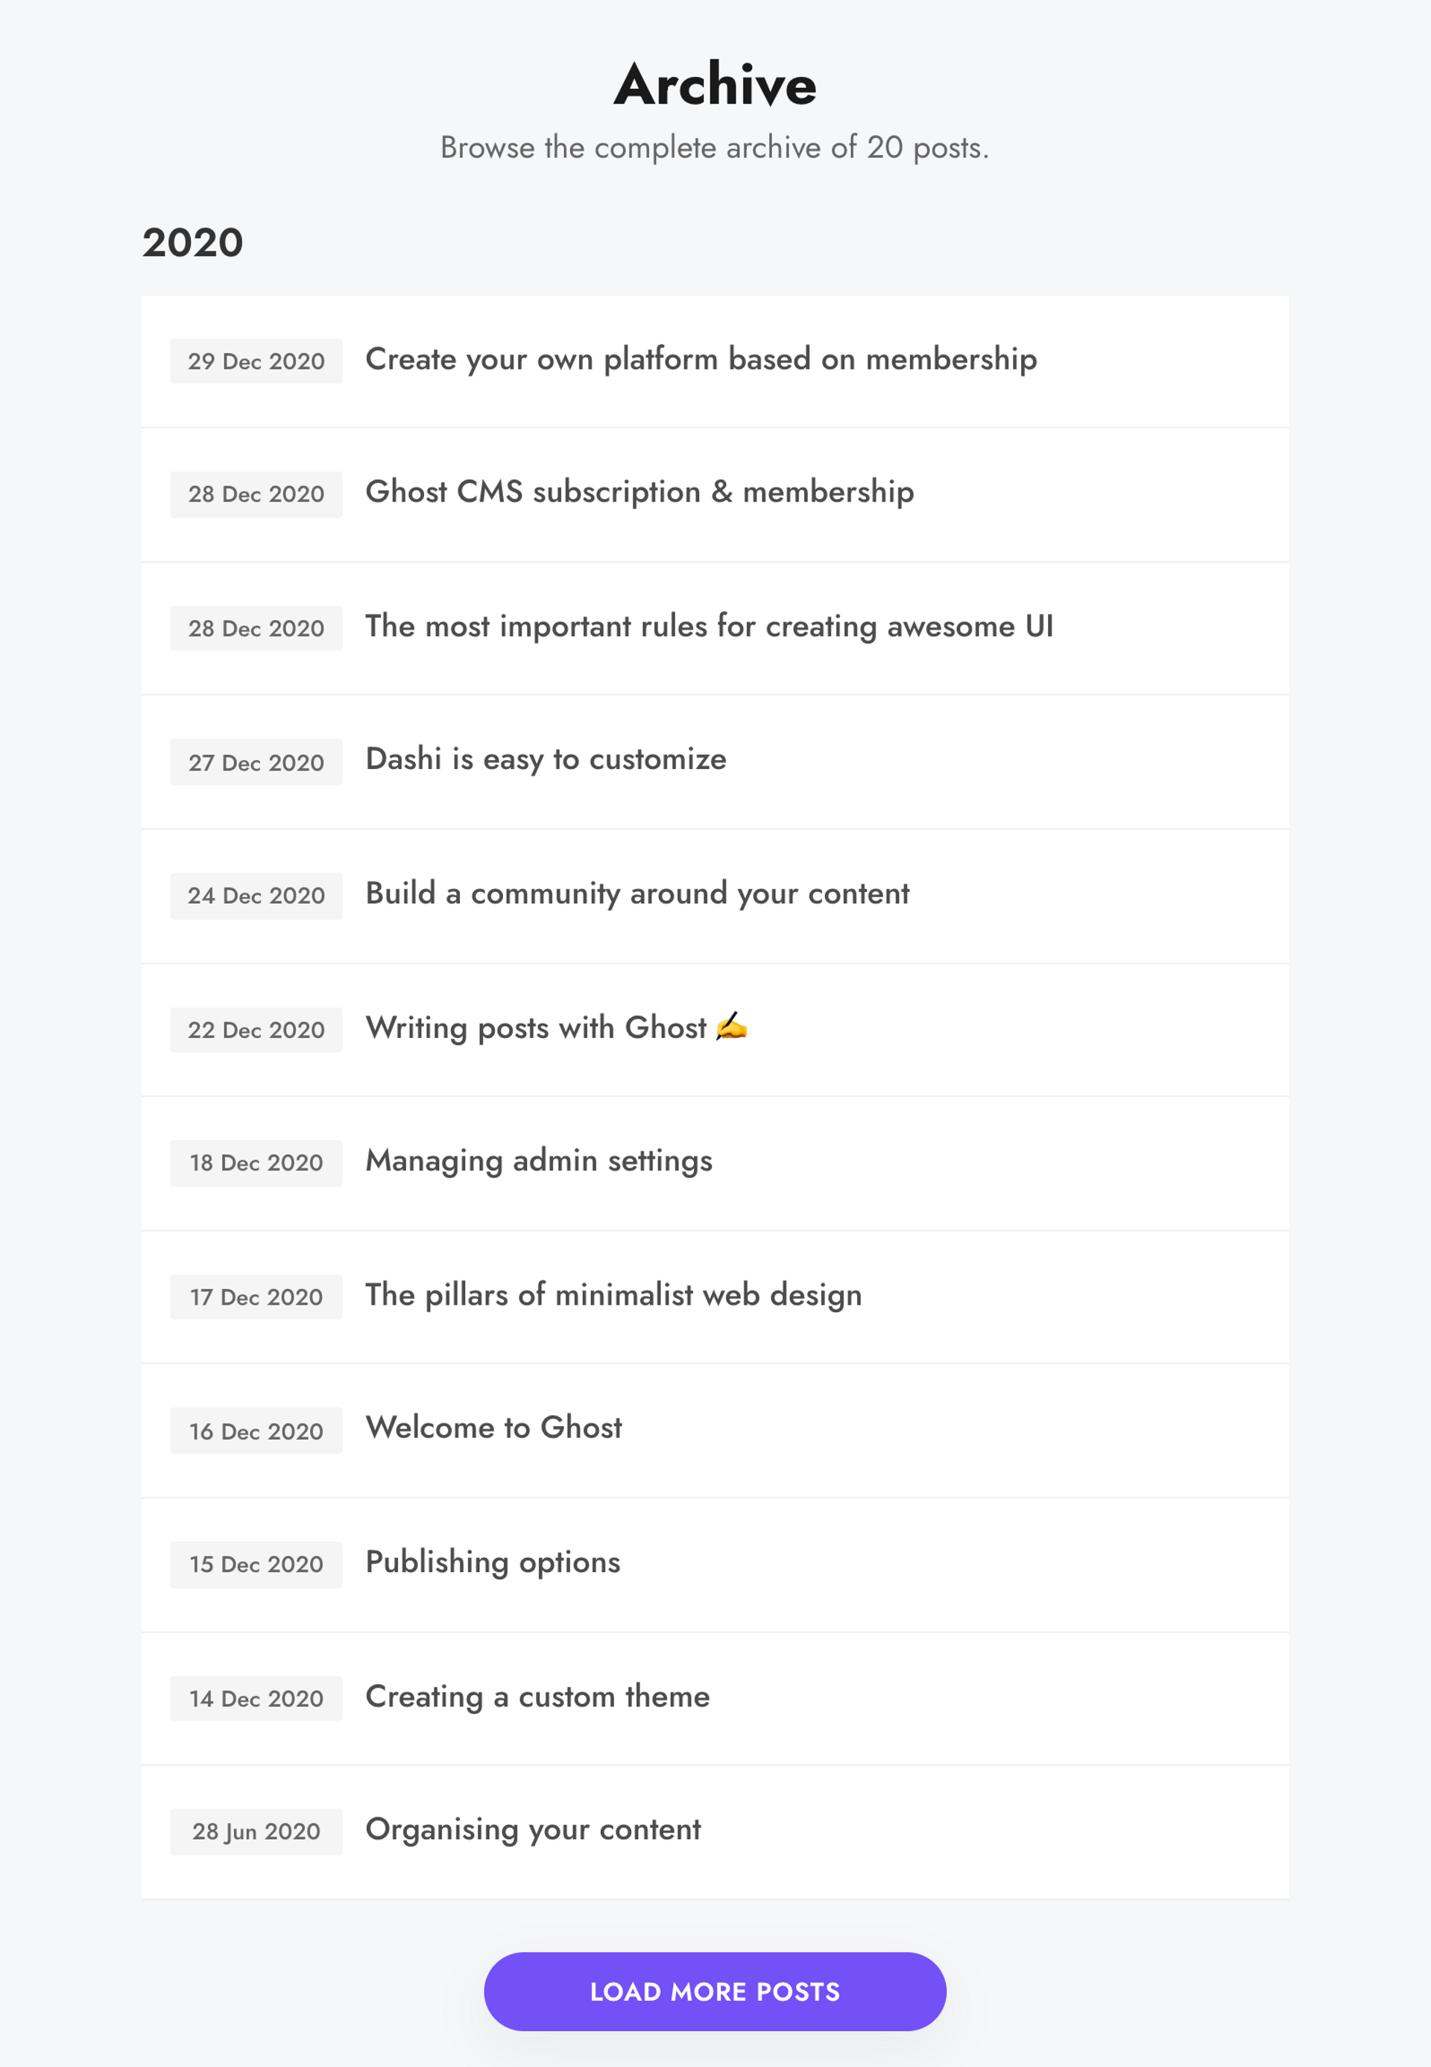
Task: Click the 'Load More Posts' button
Action: coord(715,1990)
